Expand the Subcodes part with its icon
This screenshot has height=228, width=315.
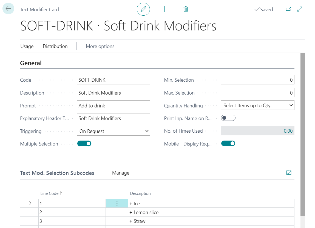click(x=289, y=173)
